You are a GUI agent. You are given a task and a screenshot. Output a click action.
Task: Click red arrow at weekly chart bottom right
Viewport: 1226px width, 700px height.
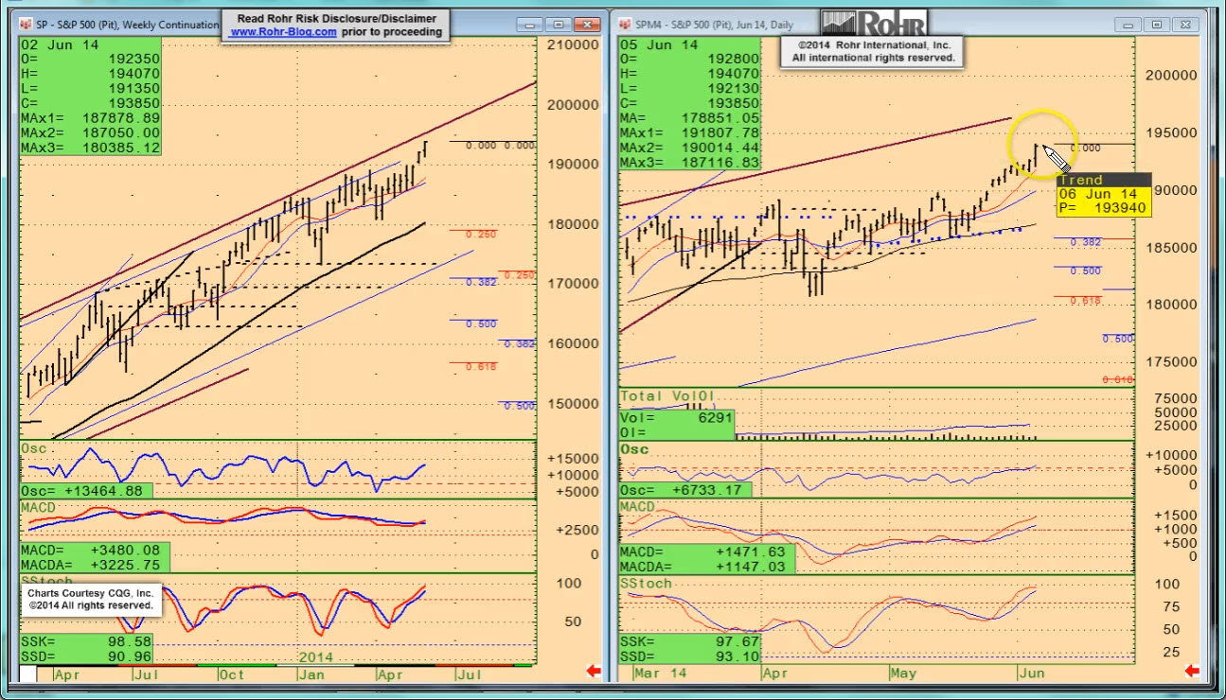[x=595, y=672]
